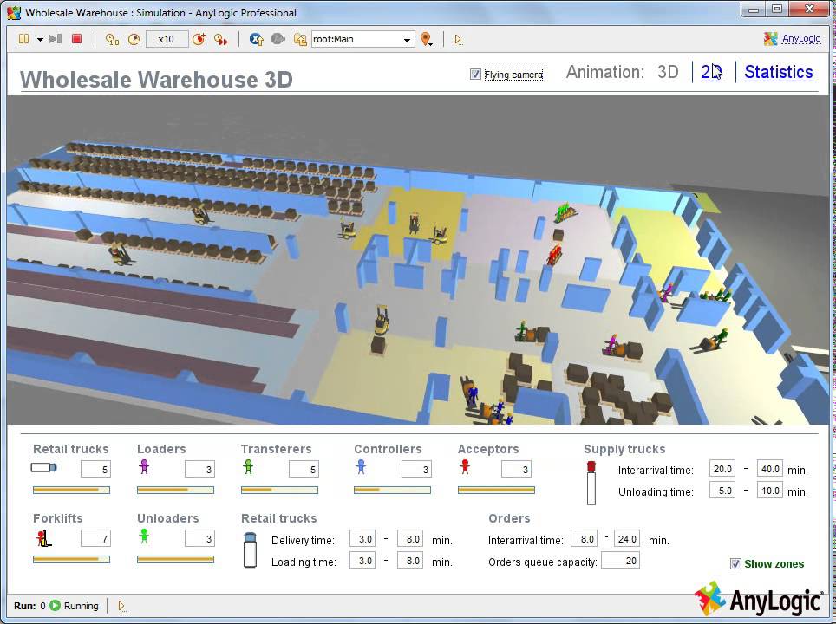
Task: Click the Step forward button
Action: pyautogui.click(x=55, y=39)
